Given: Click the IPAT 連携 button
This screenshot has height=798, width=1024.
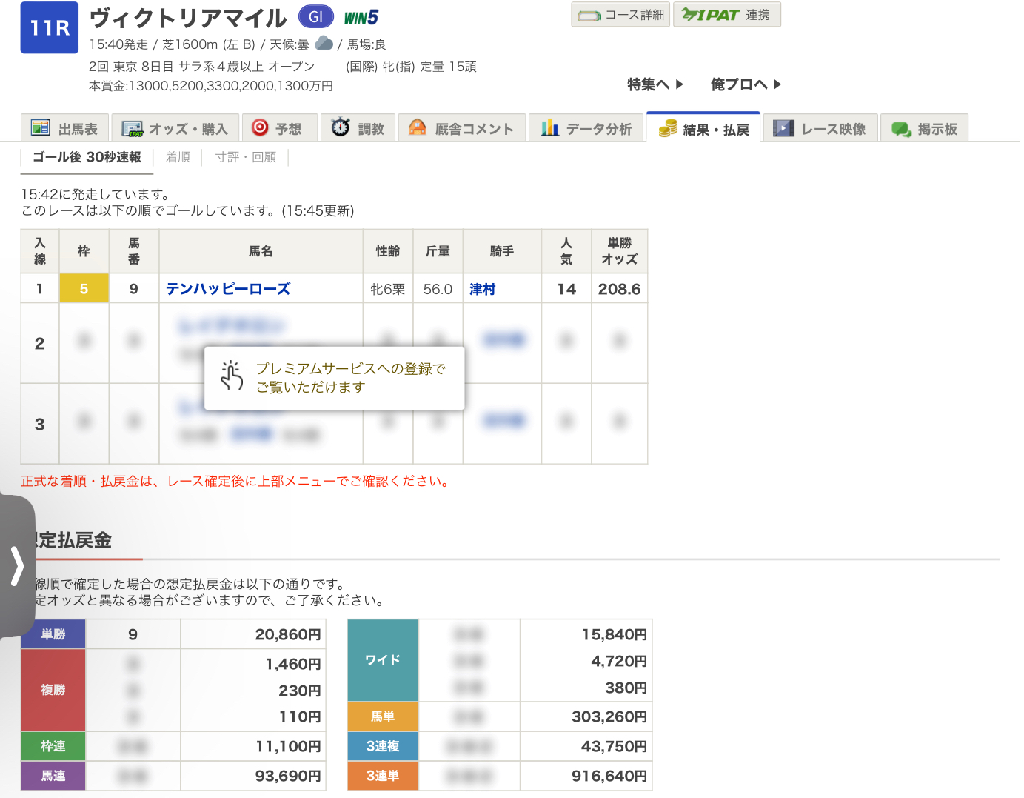Looking at the screenshot, I should coord(726,15).
